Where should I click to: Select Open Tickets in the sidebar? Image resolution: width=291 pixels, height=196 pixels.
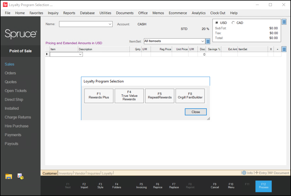pyautogui.click(x=16, y=91)
